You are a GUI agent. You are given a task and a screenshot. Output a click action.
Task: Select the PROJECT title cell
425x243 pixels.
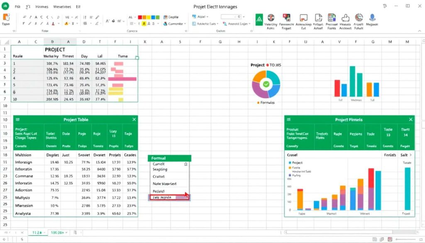pyautogui.click(x=55, y=49)
